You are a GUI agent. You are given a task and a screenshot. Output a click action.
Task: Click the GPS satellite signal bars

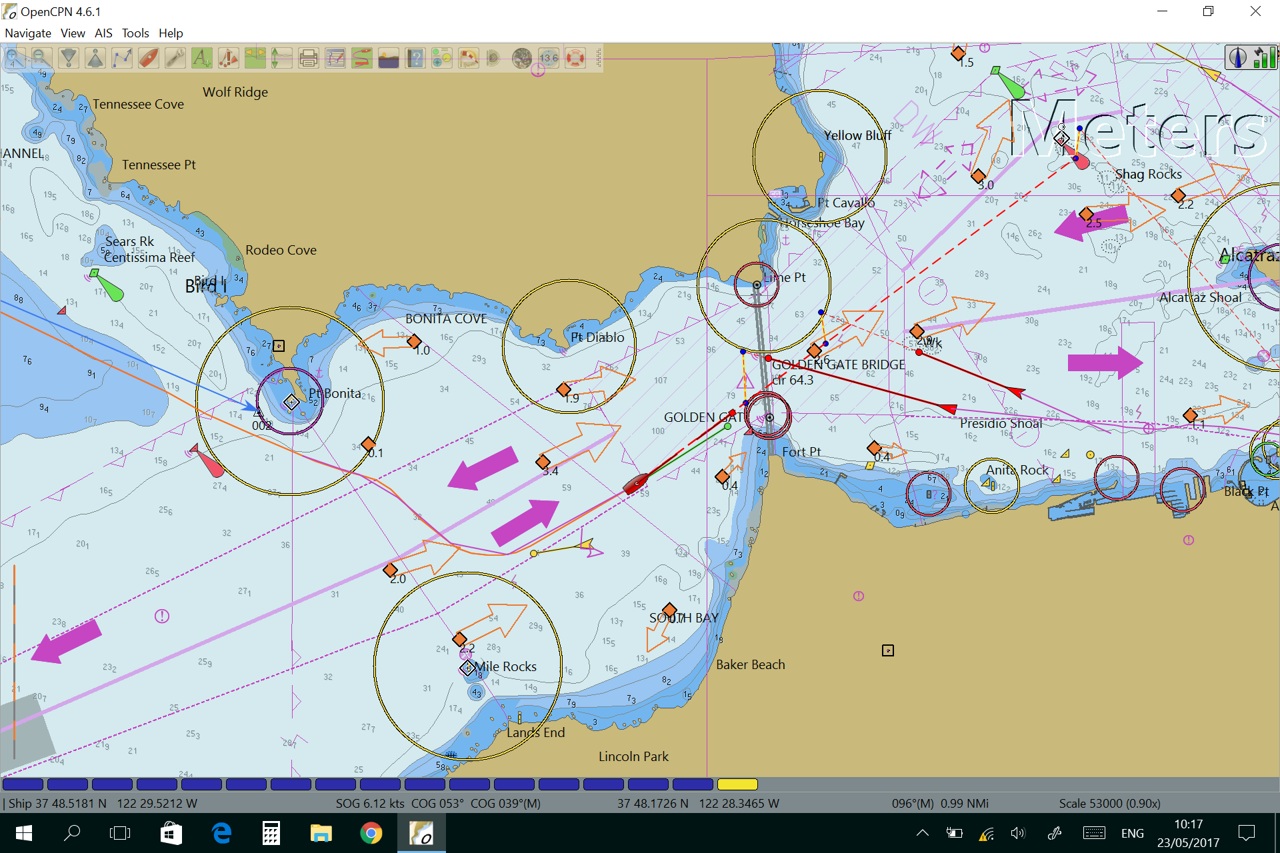[x=1263, y=57]
